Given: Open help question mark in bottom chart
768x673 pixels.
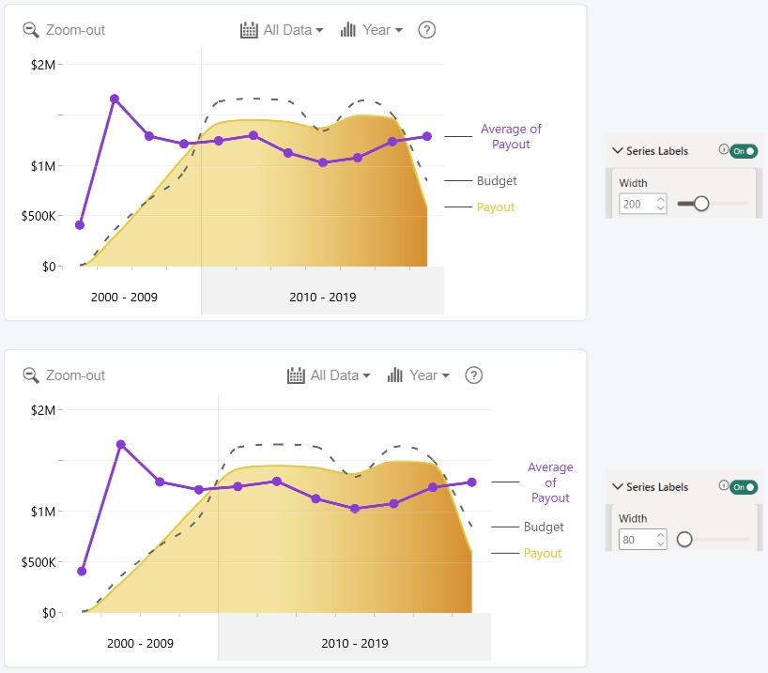Looking at the screenshot, I should [473, 375].
